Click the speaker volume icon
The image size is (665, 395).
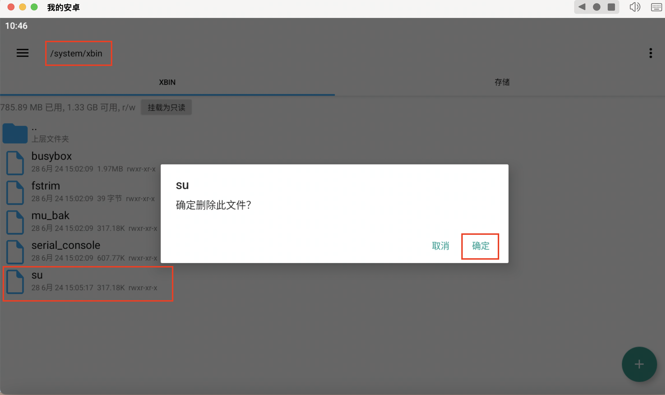(635, 7)
